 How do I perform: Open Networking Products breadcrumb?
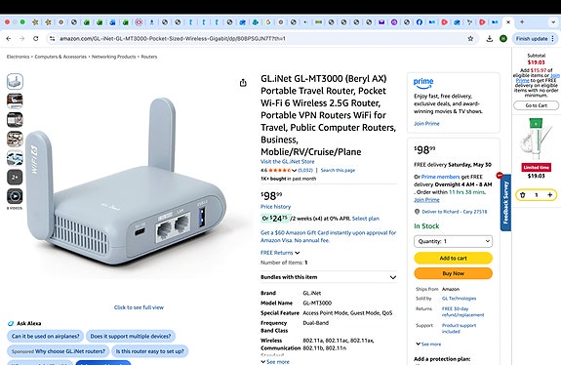[x=114, y=57]
